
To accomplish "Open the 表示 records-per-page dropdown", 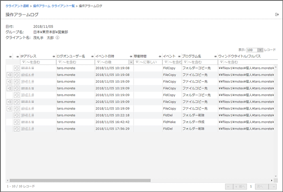I will pyautogui.click(x=260, y=50).
